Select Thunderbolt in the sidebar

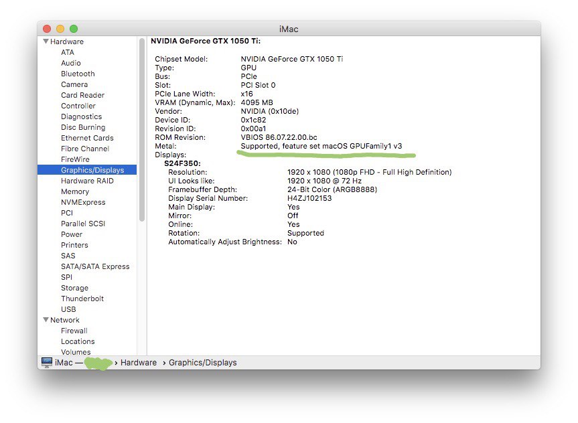click(x=82, y=298)
